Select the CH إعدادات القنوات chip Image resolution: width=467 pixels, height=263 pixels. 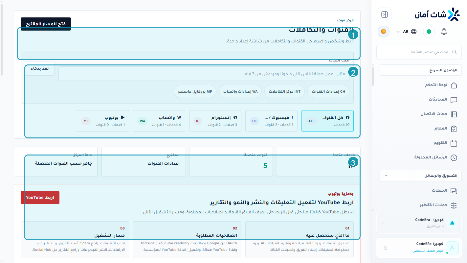pyautogui.click(x=328, y=91)
